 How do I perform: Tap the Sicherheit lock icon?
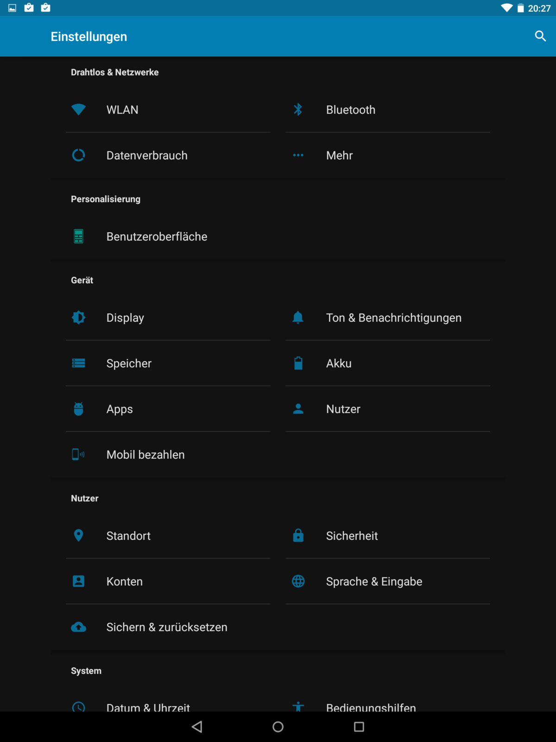pyautogui.click(x=298, y=536)
